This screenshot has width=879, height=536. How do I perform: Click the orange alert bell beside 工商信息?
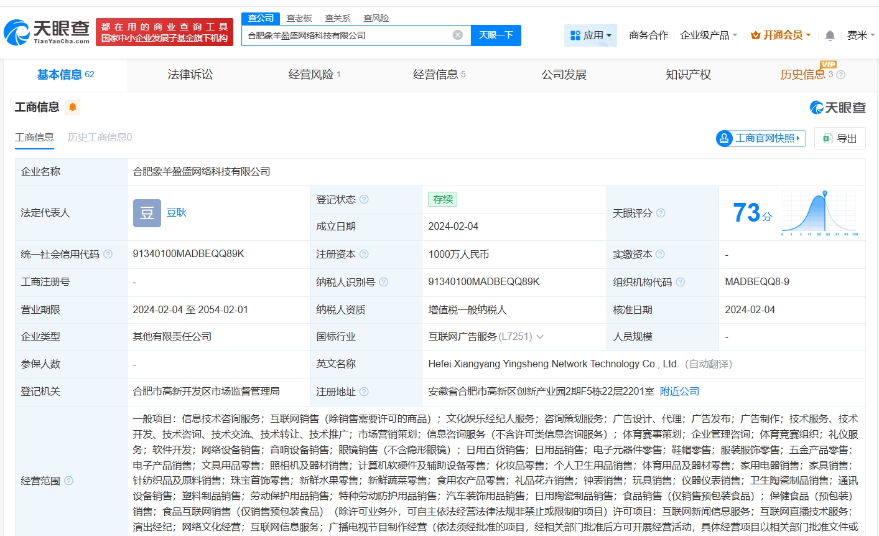pos(73,107)
